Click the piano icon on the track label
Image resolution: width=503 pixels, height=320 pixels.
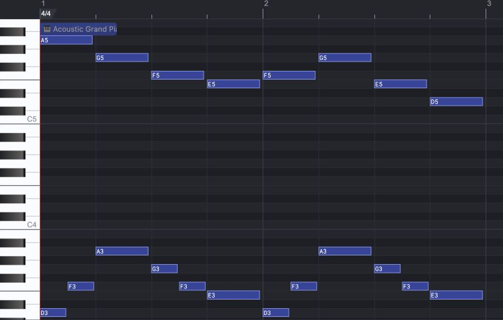(x=47, y=29)
